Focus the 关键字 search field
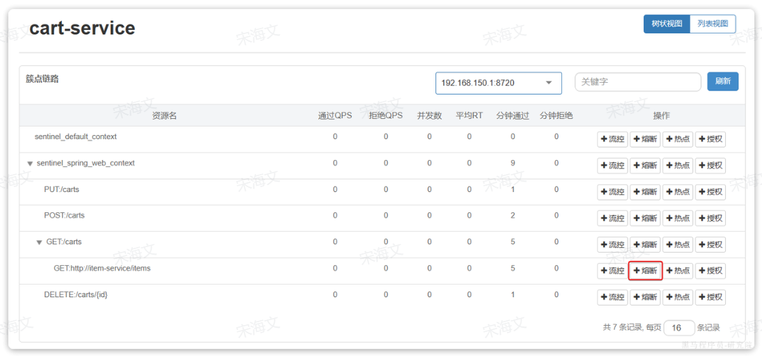762x357 pixels. tap(637, 82)
